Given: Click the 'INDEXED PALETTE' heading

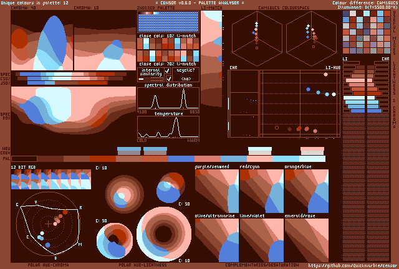Looking at the screenshot, I should pyautogui.click(x=156, y=8).
